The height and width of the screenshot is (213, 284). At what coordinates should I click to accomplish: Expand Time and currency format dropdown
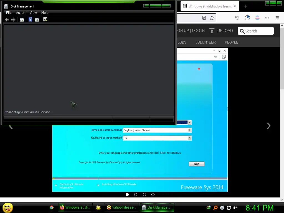click(189, 130)
